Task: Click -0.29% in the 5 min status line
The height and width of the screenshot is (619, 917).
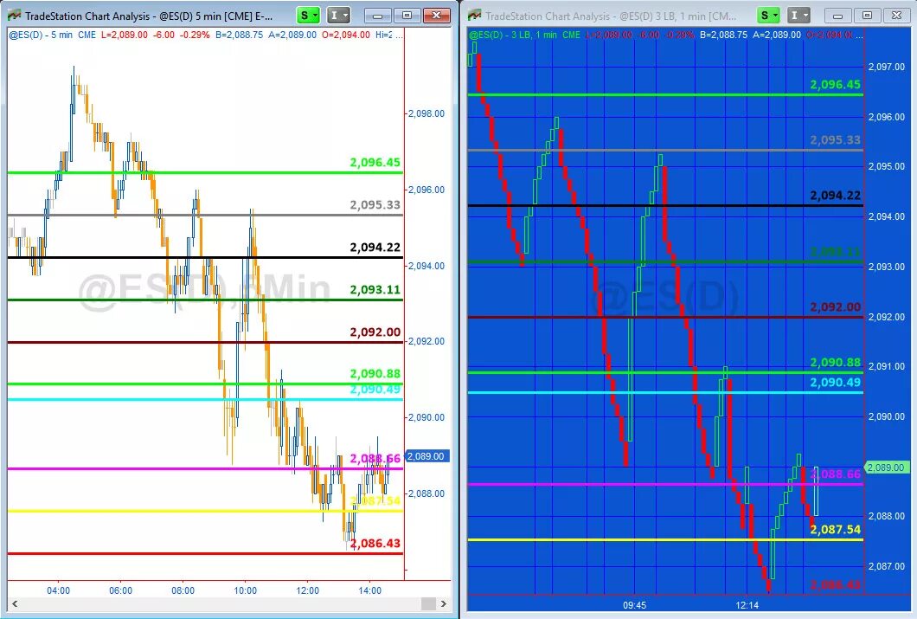Action: click(194, 35)
